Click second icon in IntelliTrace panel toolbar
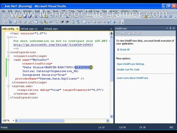The width and height of the screenshot is (177, 133). point(123,33)
